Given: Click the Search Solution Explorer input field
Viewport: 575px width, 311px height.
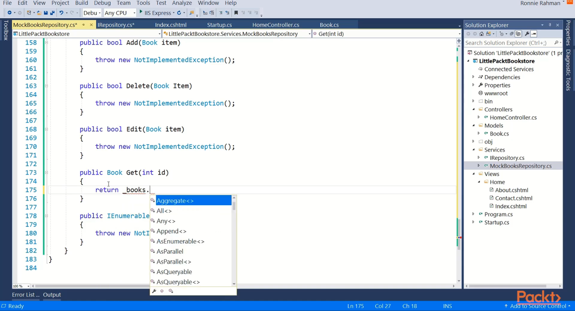Looking at the screenshot, I should 508,43.
